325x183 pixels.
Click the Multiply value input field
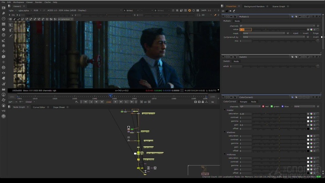pos(246,29)
